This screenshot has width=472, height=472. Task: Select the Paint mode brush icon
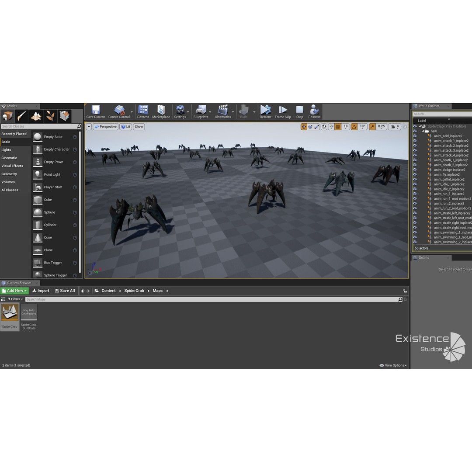point(22,116)
